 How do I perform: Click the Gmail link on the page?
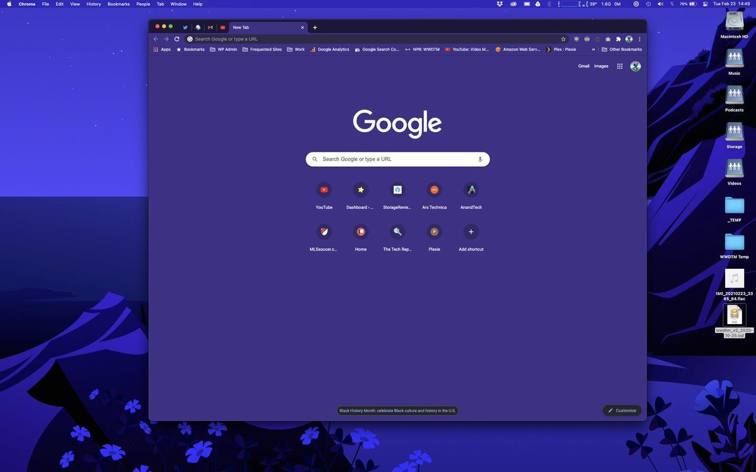click(584, 66)
